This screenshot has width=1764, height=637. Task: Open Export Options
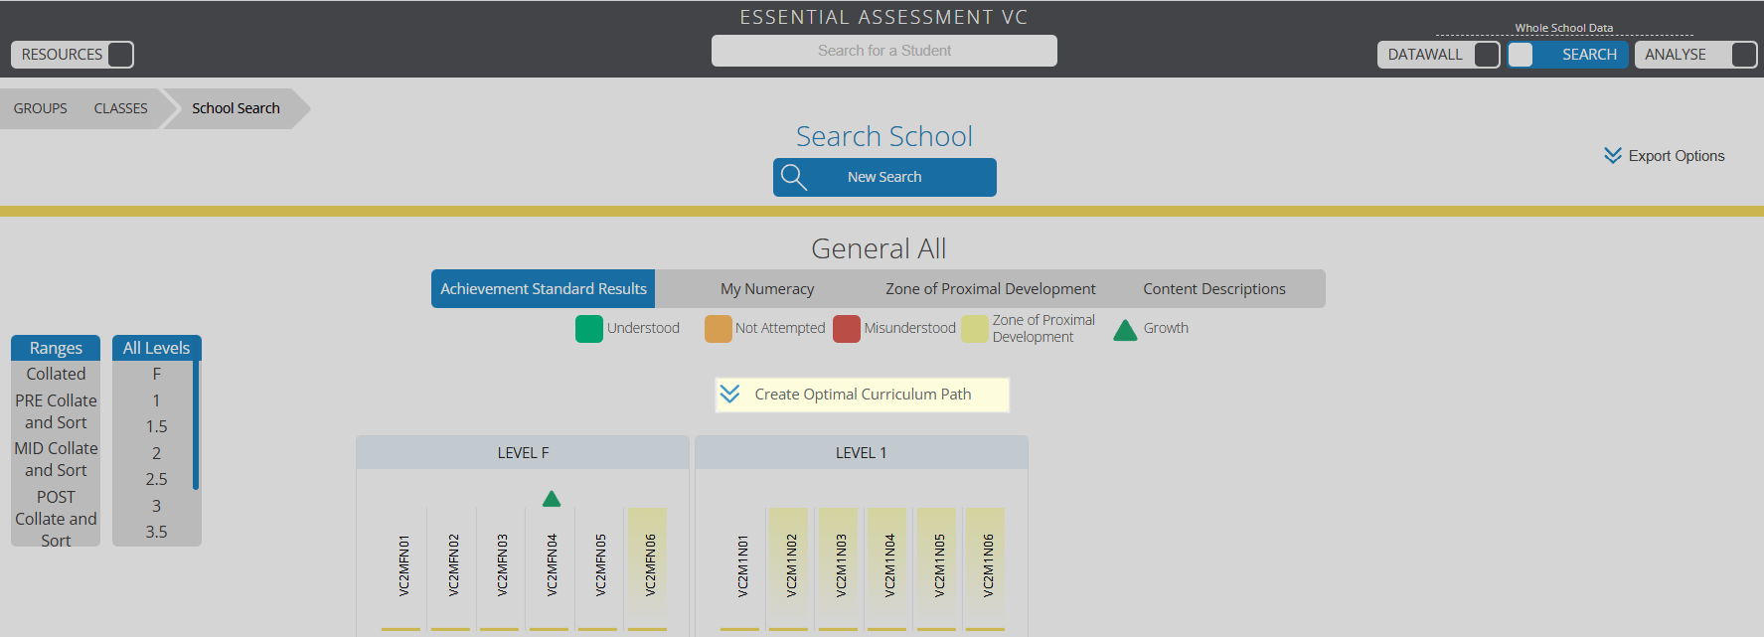pos(1677,156)
